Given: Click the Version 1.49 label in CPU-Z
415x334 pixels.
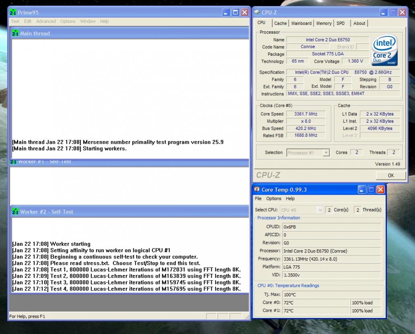Looking at the screenshot, I should tap(388, 164).
